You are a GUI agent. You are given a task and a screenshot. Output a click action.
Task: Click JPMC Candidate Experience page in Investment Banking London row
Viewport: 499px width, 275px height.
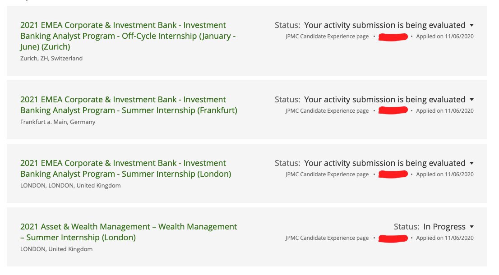tap(327, 174)
